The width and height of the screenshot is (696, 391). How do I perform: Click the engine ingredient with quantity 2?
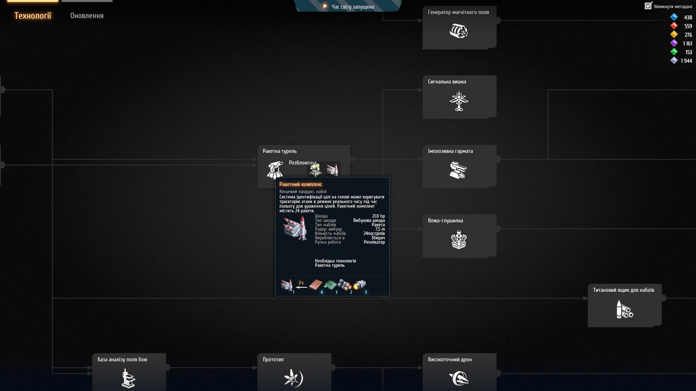(345, 285)
